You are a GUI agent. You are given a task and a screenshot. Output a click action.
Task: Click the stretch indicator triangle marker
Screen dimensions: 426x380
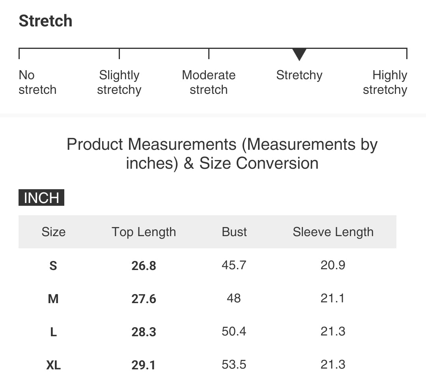click(x=299, y=54)
